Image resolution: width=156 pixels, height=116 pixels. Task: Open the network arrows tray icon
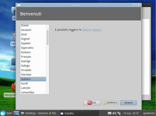click(119, 113)
